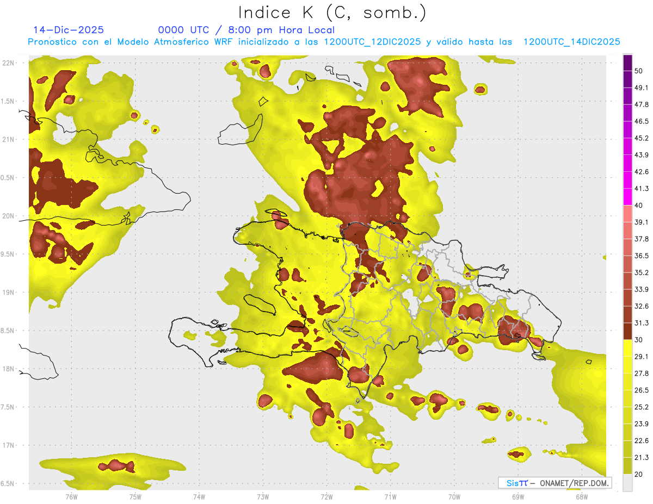Click the longitude label "74W"

199,497
